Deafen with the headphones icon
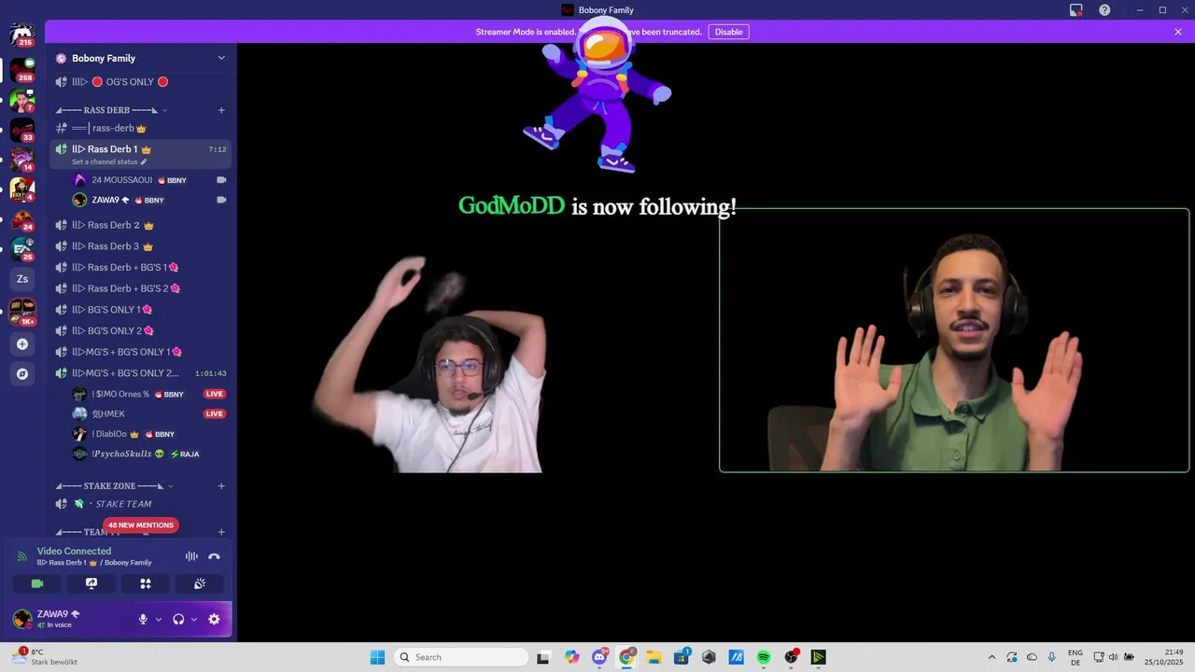 (x=178, y=619)
